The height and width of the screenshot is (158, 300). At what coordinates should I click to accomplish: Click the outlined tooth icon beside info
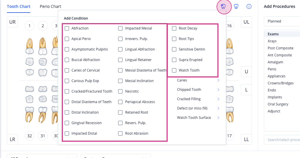236,6
